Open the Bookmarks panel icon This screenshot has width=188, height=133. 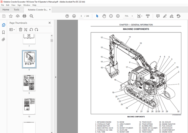[3, 32]
